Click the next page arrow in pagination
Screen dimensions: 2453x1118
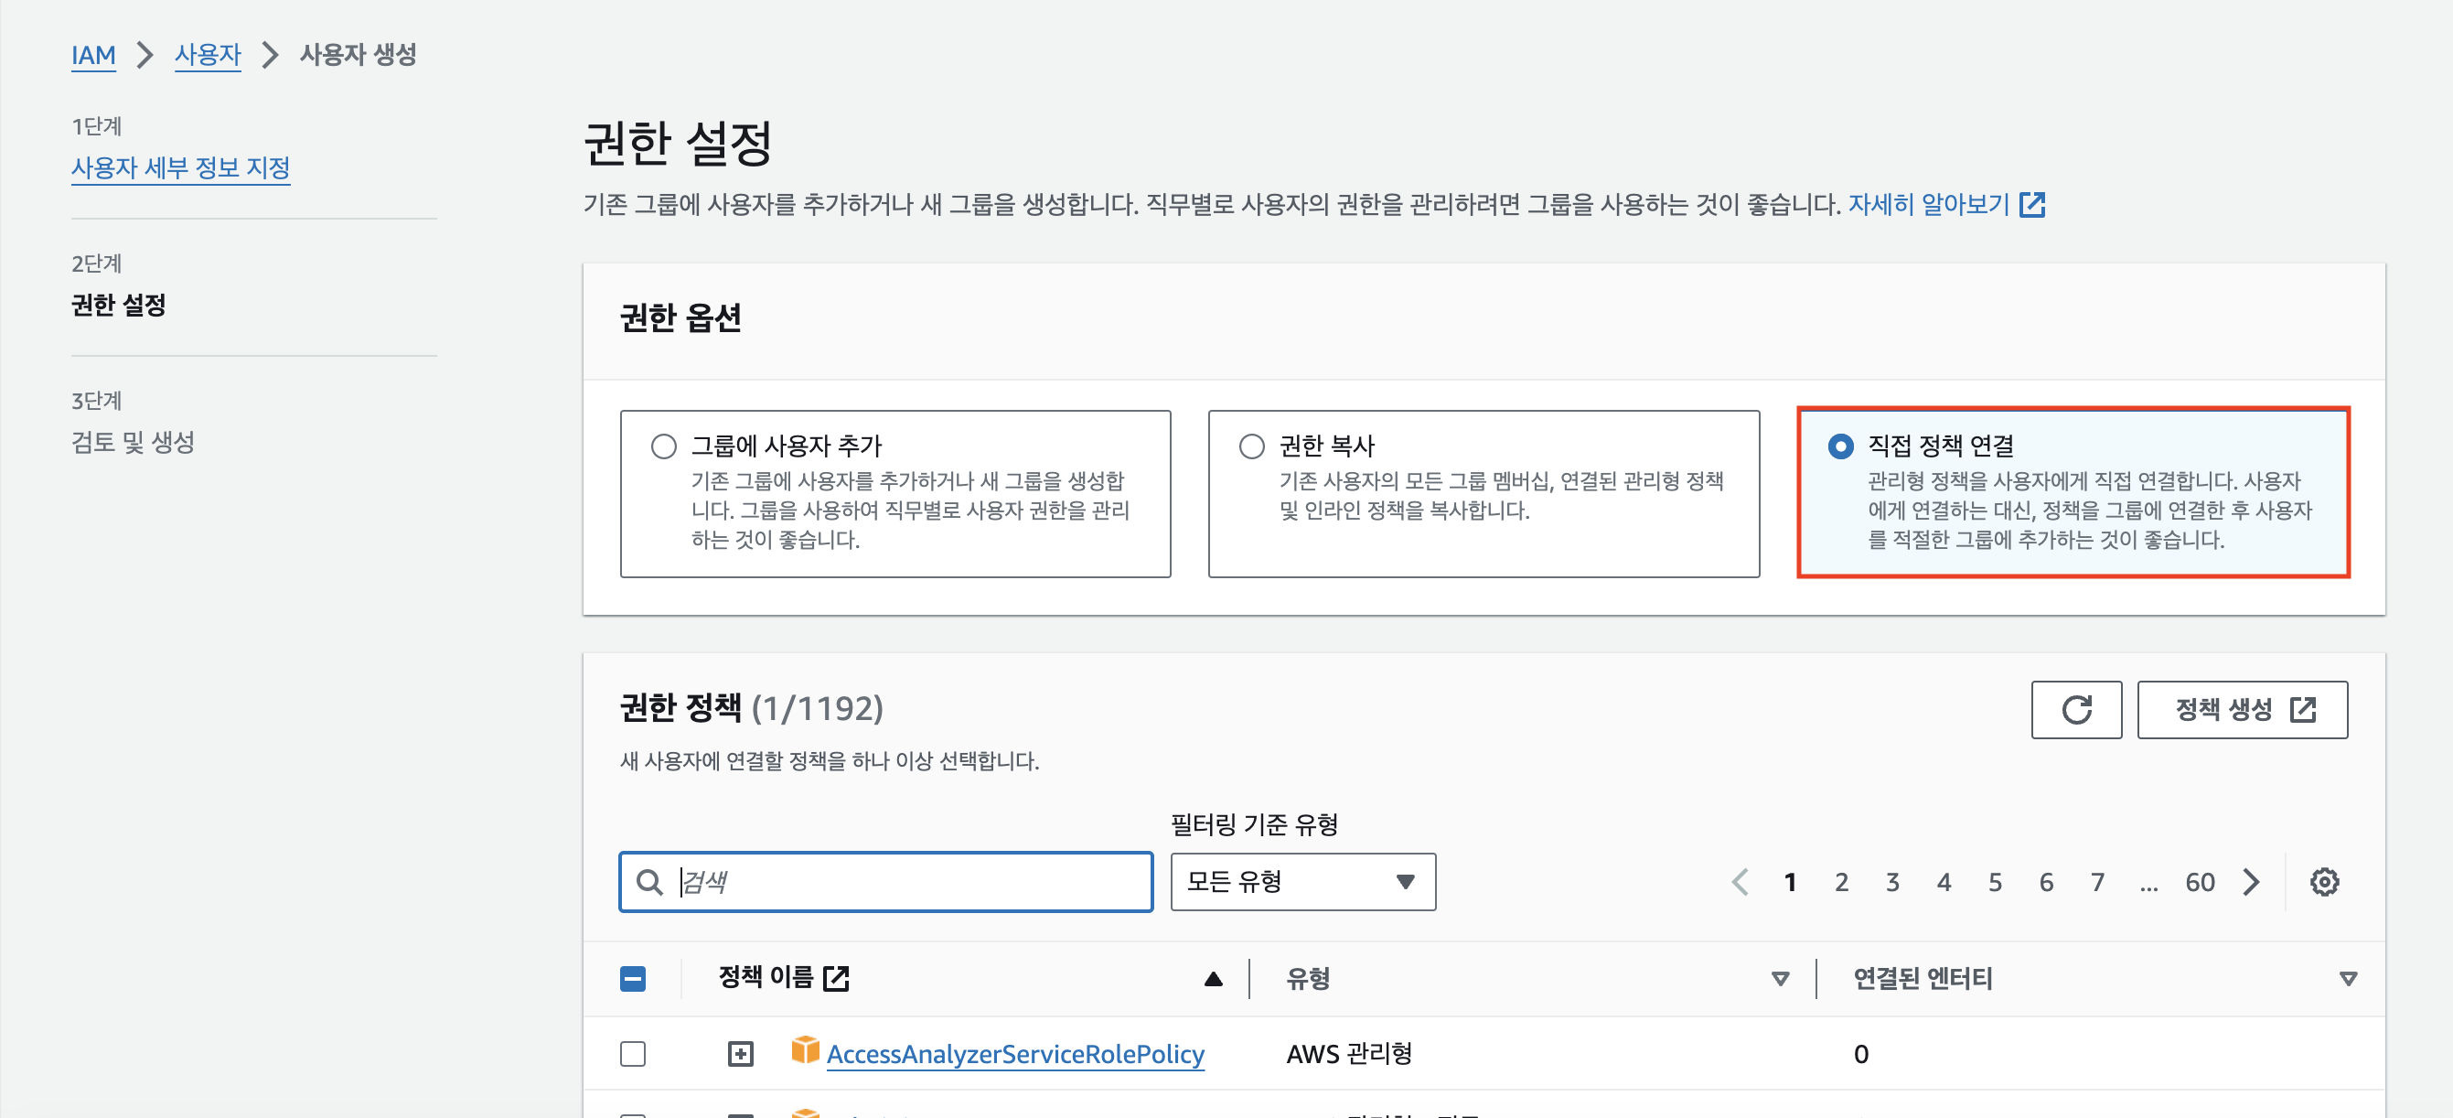2251,882
